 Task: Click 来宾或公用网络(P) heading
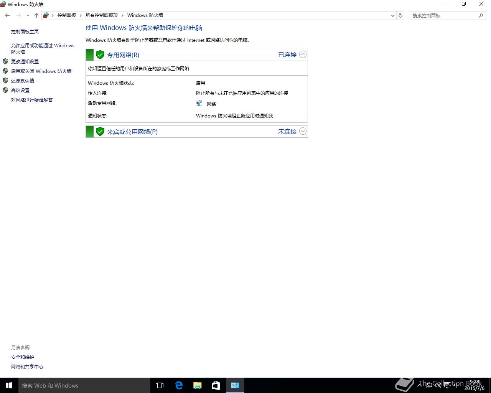click(132, 132)
